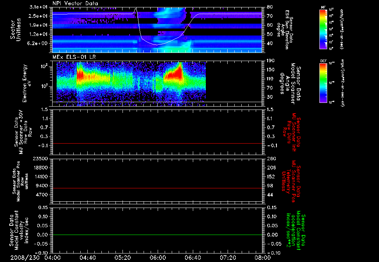This screenshot has height=262, width=379.
Task: Click the 150 scanner angle tick label
Action: tap(271, 70)
